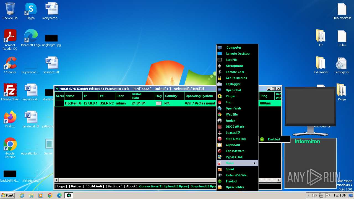Viewport: 354px width, 199px height.
Task: Select the Sperd menu entry
Action: (x=237, y=169)
